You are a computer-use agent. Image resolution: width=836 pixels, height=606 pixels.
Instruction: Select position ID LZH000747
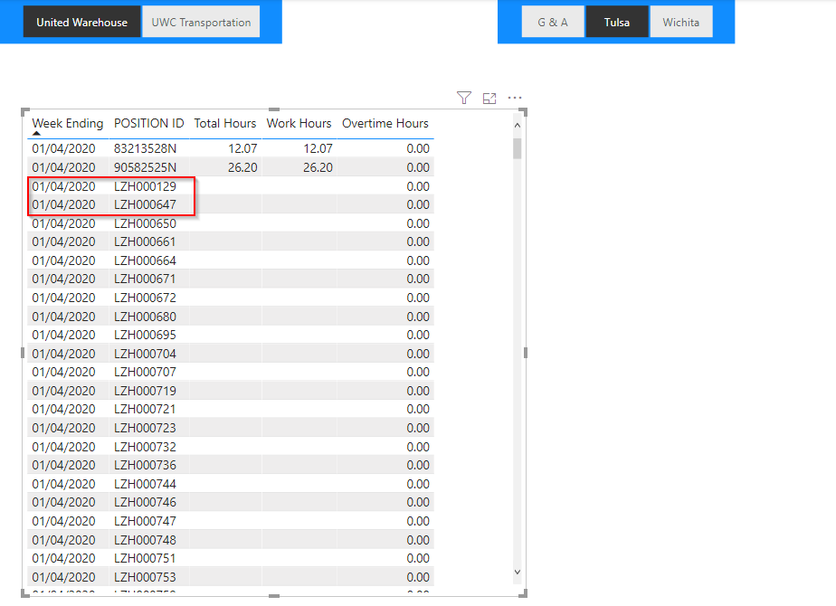[145, 521]
